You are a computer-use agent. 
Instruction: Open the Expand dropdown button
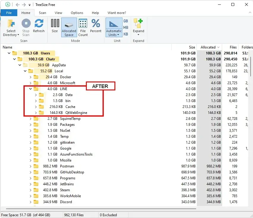139,28
